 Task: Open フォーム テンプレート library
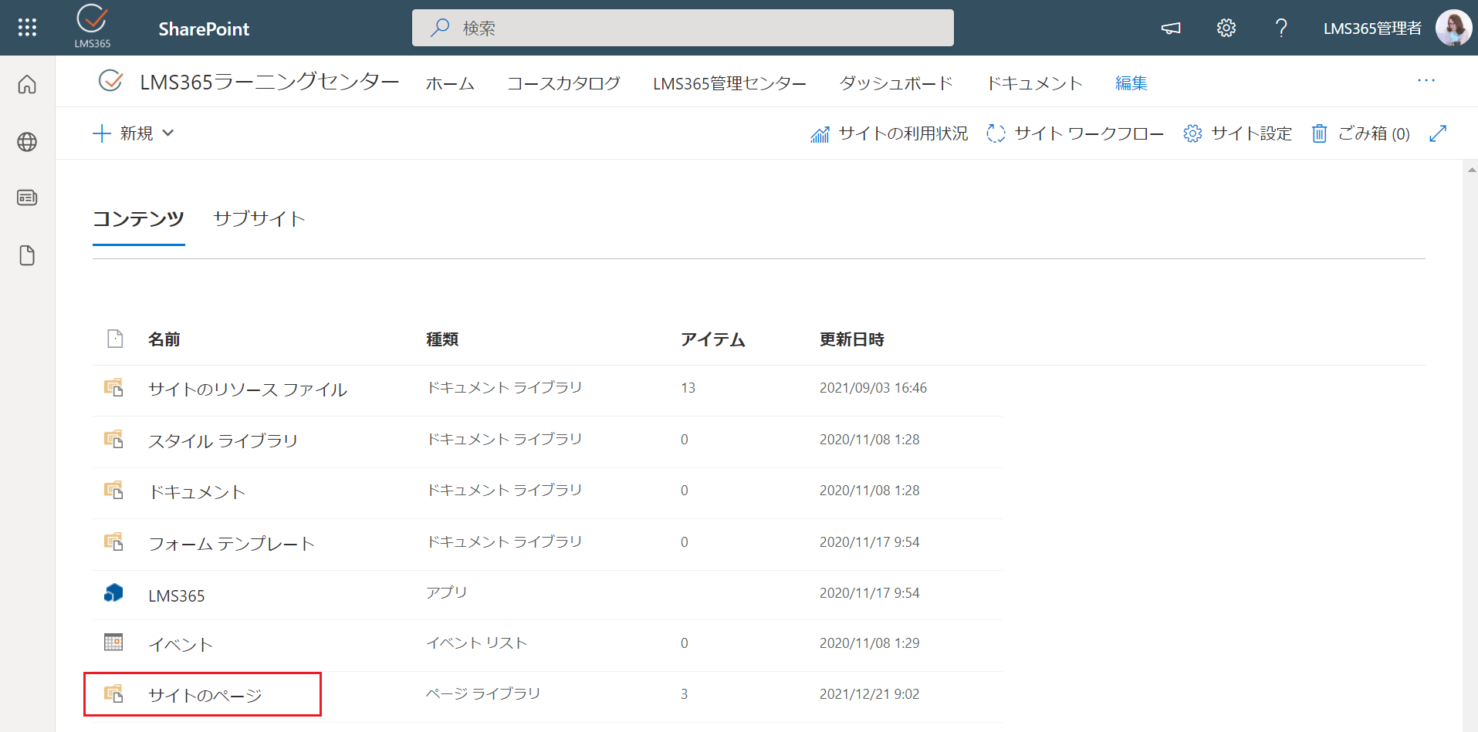(x=232, y=544)
